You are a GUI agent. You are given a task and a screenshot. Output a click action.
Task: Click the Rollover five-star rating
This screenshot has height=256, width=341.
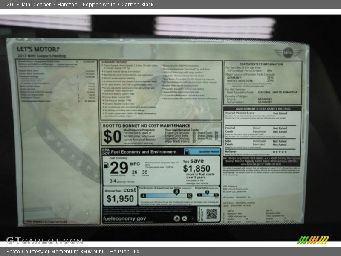click(x=280, y=152)
